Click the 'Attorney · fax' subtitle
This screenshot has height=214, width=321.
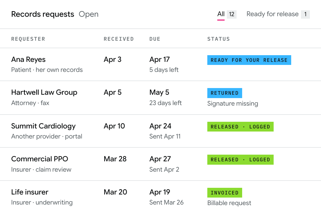(x=30, y=103)
